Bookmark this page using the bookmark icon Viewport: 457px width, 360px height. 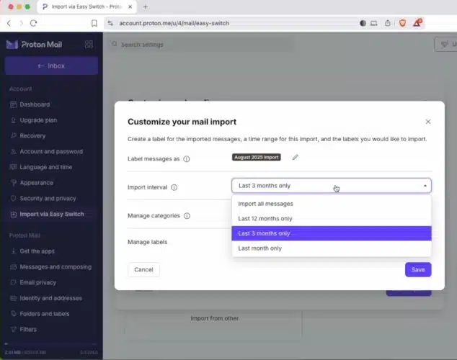(x=94, y=23)
